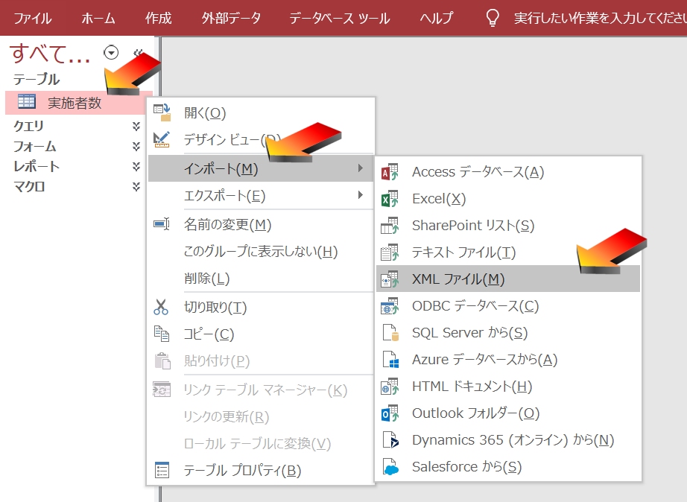
Task: Click the Azure database import icon
Action: [x=390, y=359]
